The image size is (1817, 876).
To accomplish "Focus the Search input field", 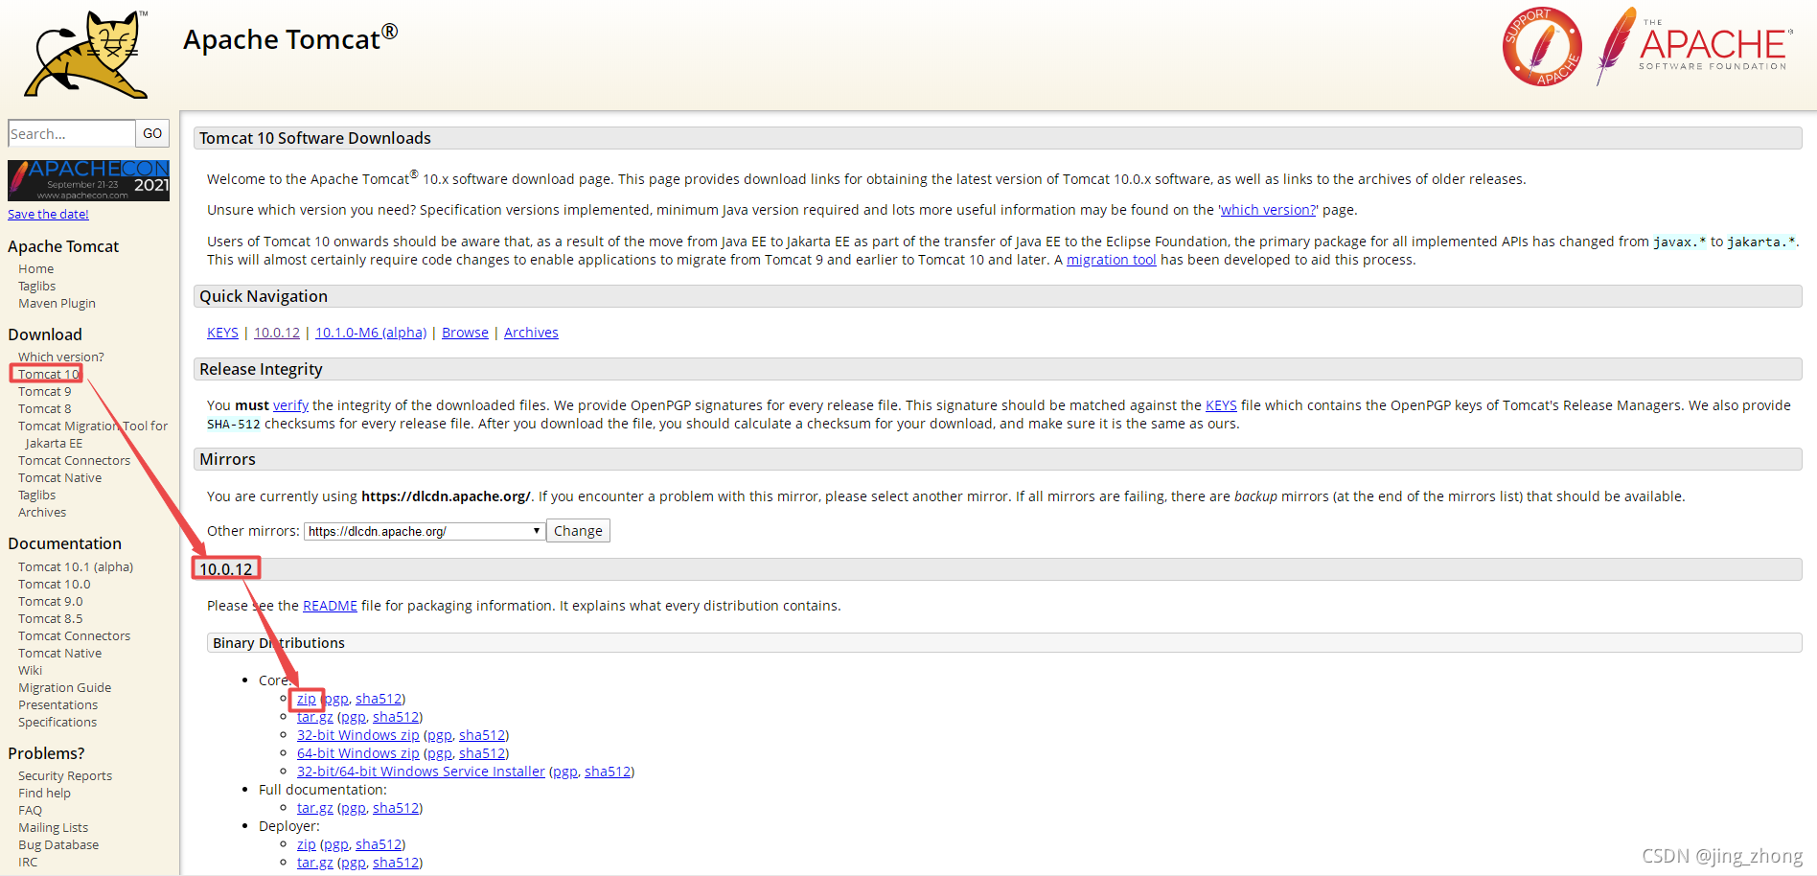I will point(71,133).
